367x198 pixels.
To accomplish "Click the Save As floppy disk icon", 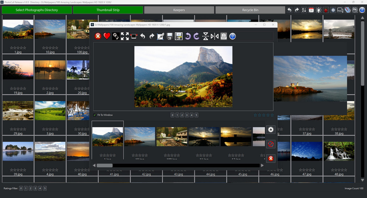I will 179,36.
